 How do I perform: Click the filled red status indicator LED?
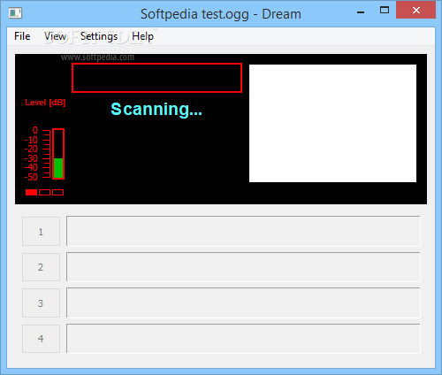tap(32, 193)
